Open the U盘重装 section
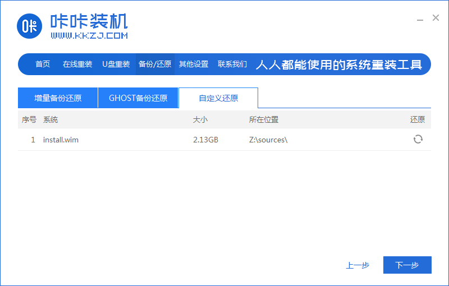This screenshot has height=286, width=449. [116, 64]
